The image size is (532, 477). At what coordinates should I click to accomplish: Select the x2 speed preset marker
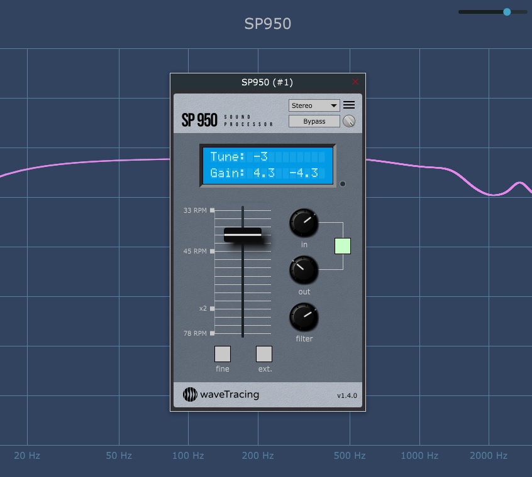pos(212,308)
